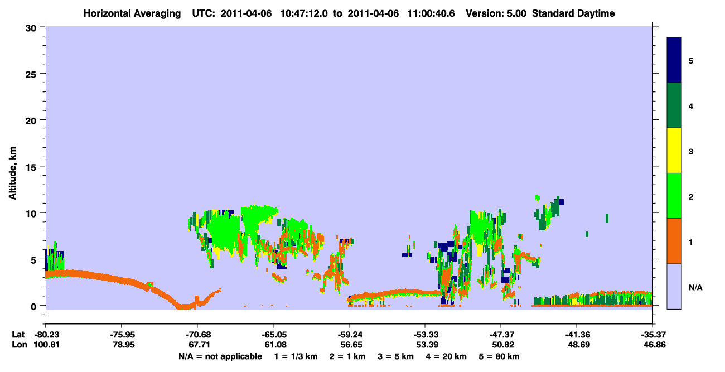Click colorbar label 'N/A'
This screenshot has width=725, height=372.
click(695, 287)
